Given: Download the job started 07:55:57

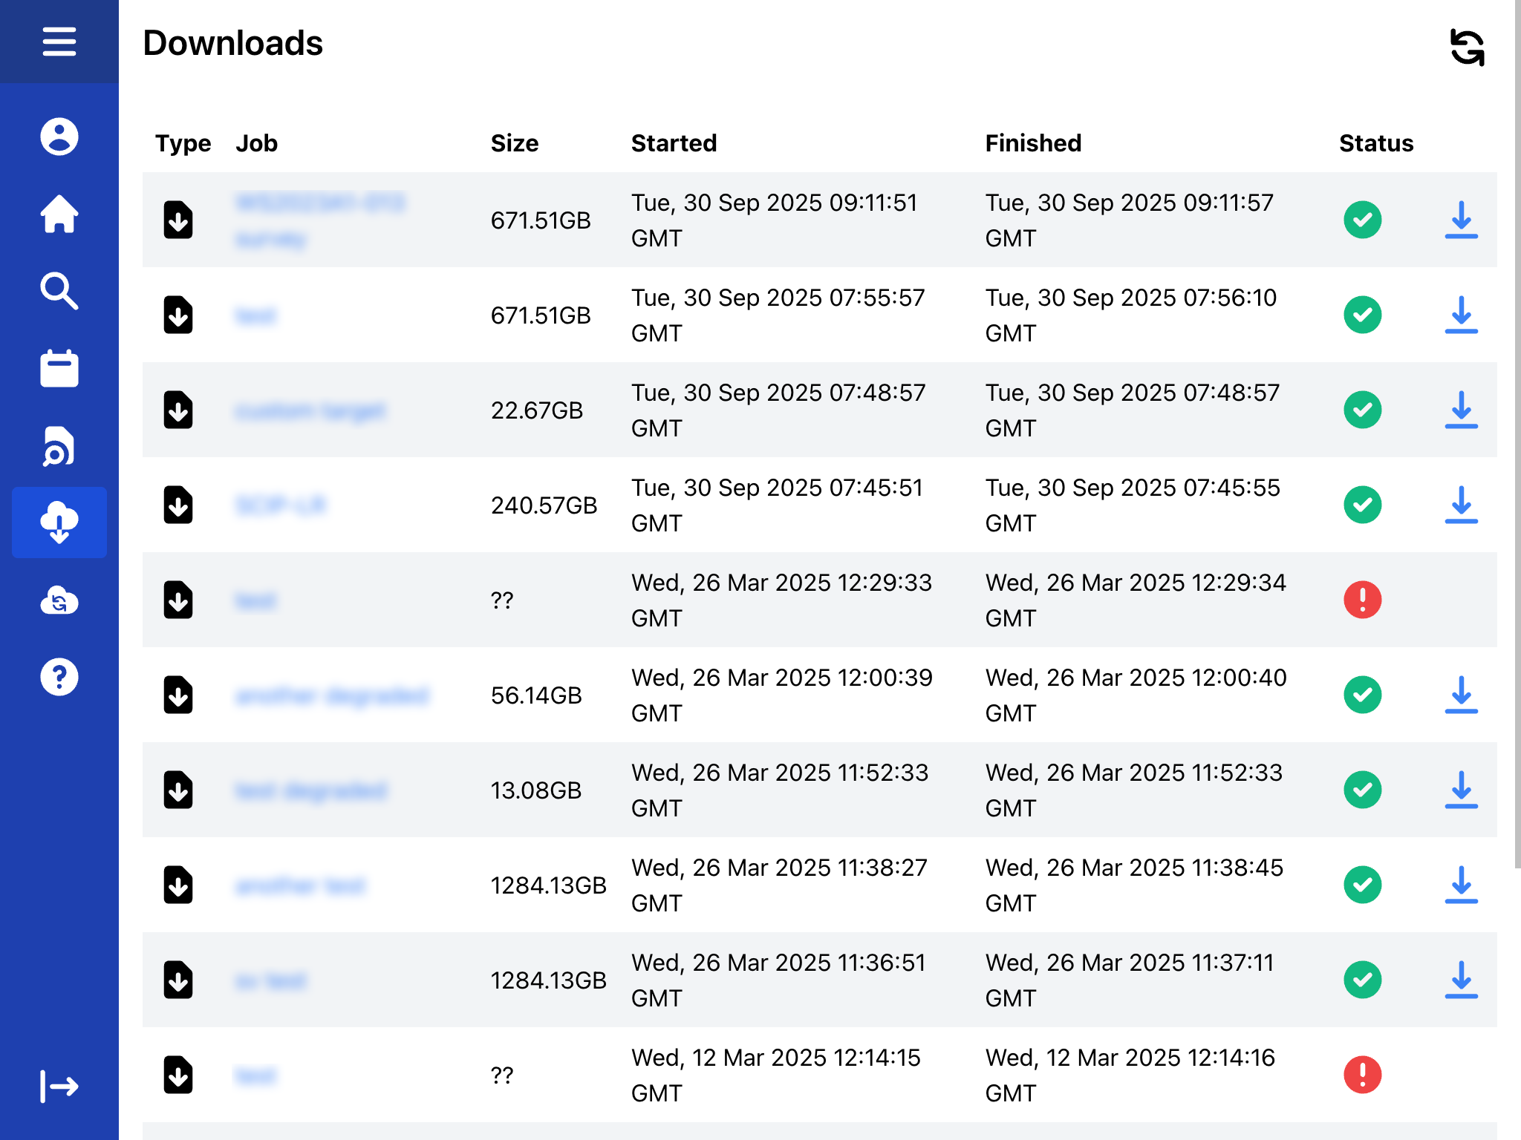Looking at the screenshot, I should pyautogui.click(x=1461, y=315).
